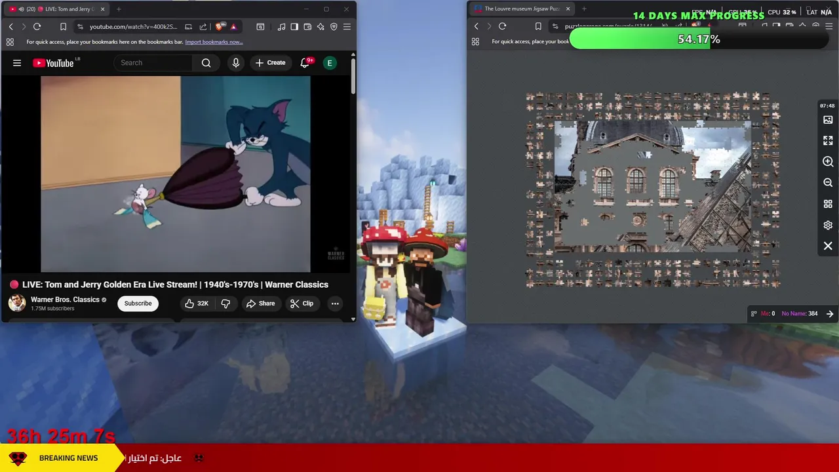Open the E account avatar menu
Image resolution: width=839 pixels, height=472 pixels.
(x=330, y=63)
